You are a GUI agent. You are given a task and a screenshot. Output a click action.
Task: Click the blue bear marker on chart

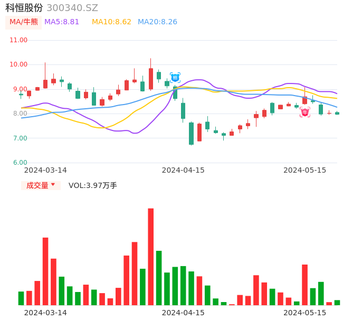(175, 77)
